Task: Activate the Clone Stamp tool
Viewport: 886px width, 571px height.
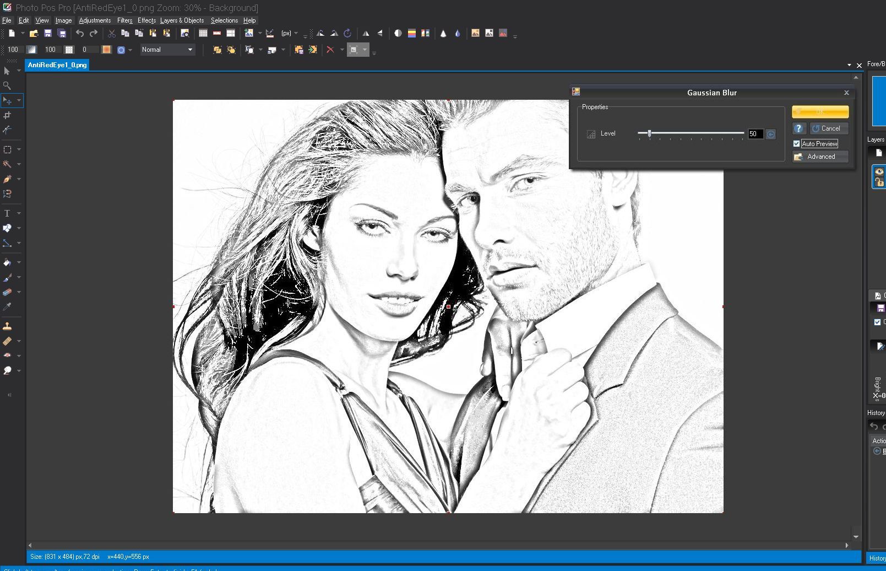Action: (x=7, y=326)
